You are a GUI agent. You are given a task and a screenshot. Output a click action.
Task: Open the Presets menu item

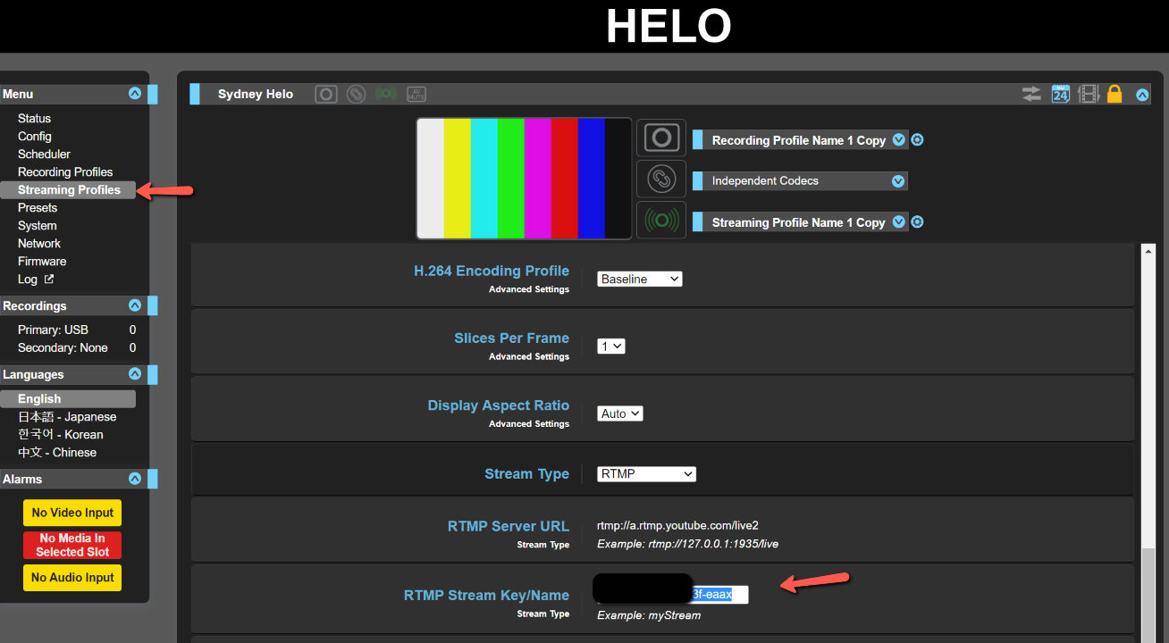(x=38, y=207)
